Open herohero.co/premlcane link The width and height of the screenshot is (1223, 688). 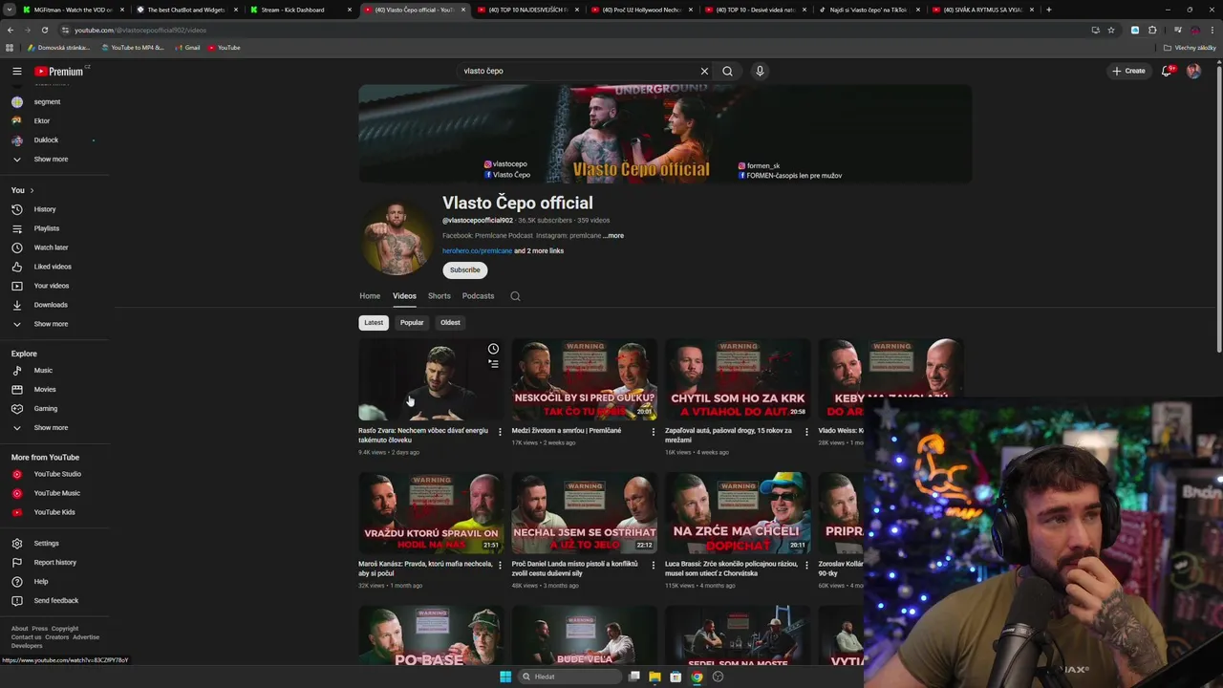[477, 251]
